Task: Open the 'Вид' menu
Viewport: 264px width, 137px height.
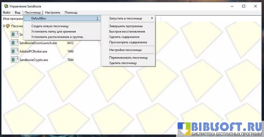Action: [x=17, y=12]
